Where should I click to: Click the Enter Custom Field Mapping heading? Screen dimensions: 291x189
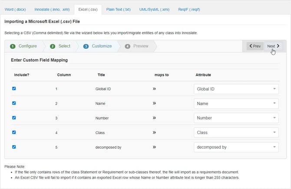click(x=40, y=60)
